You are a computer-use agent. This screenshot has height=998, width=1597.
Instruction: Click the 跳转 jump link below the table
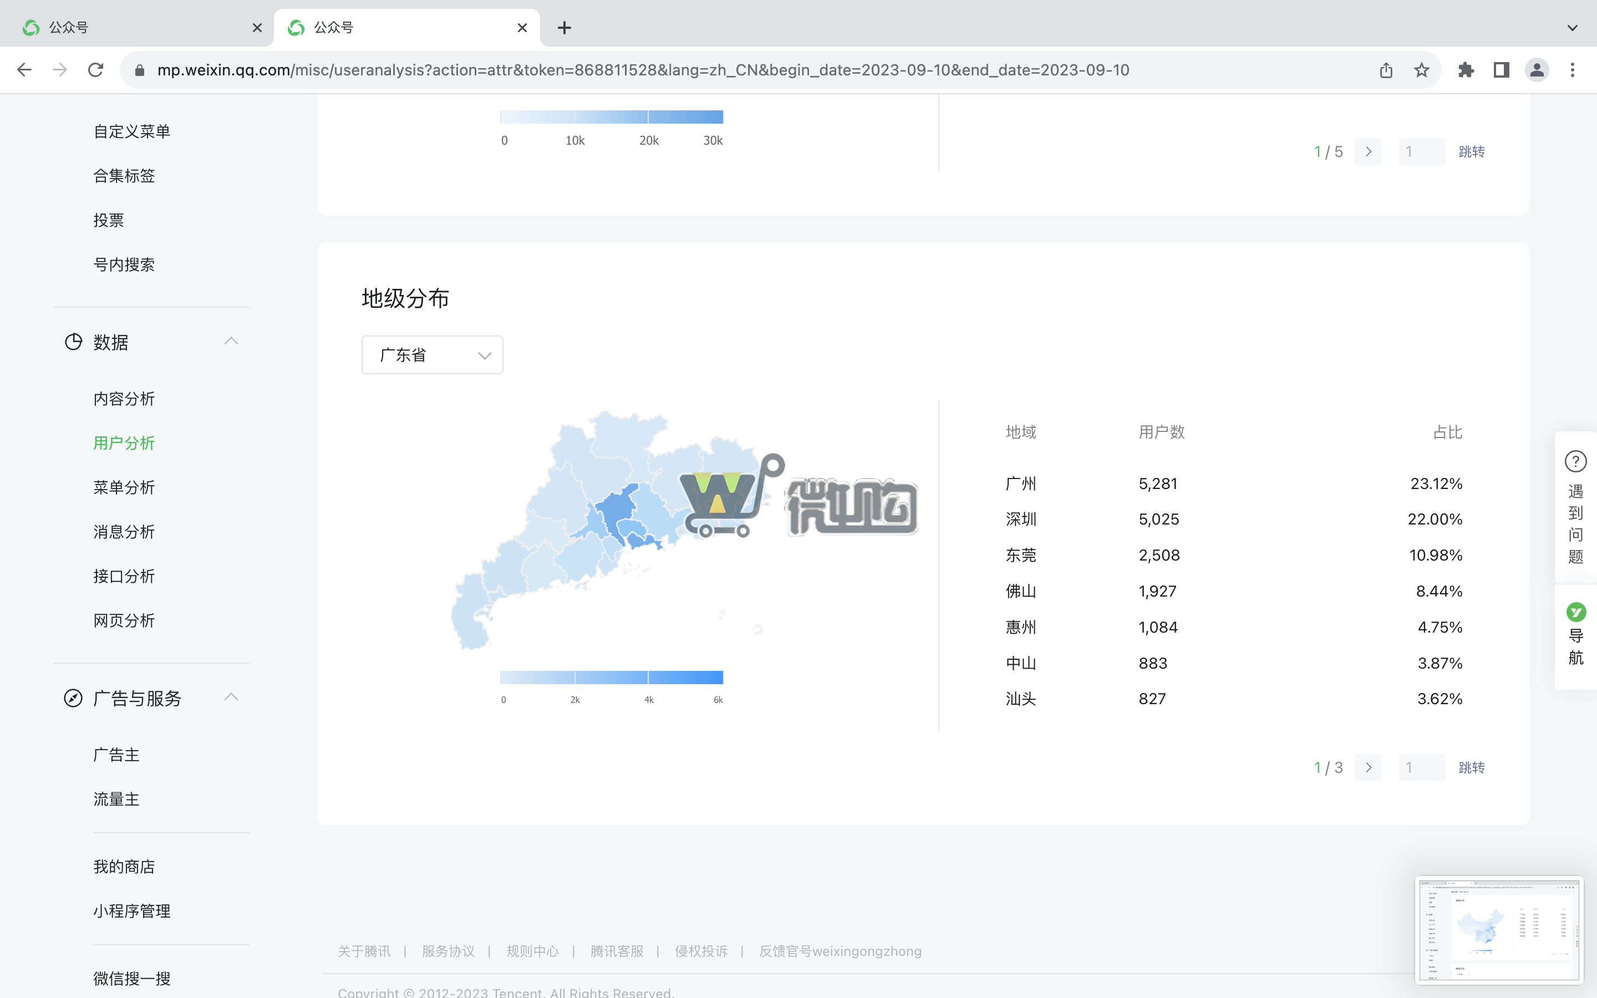click(x=1472, y=768)
